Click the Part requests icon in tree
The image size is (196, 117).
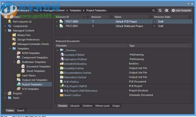click(x=10, y=21)
